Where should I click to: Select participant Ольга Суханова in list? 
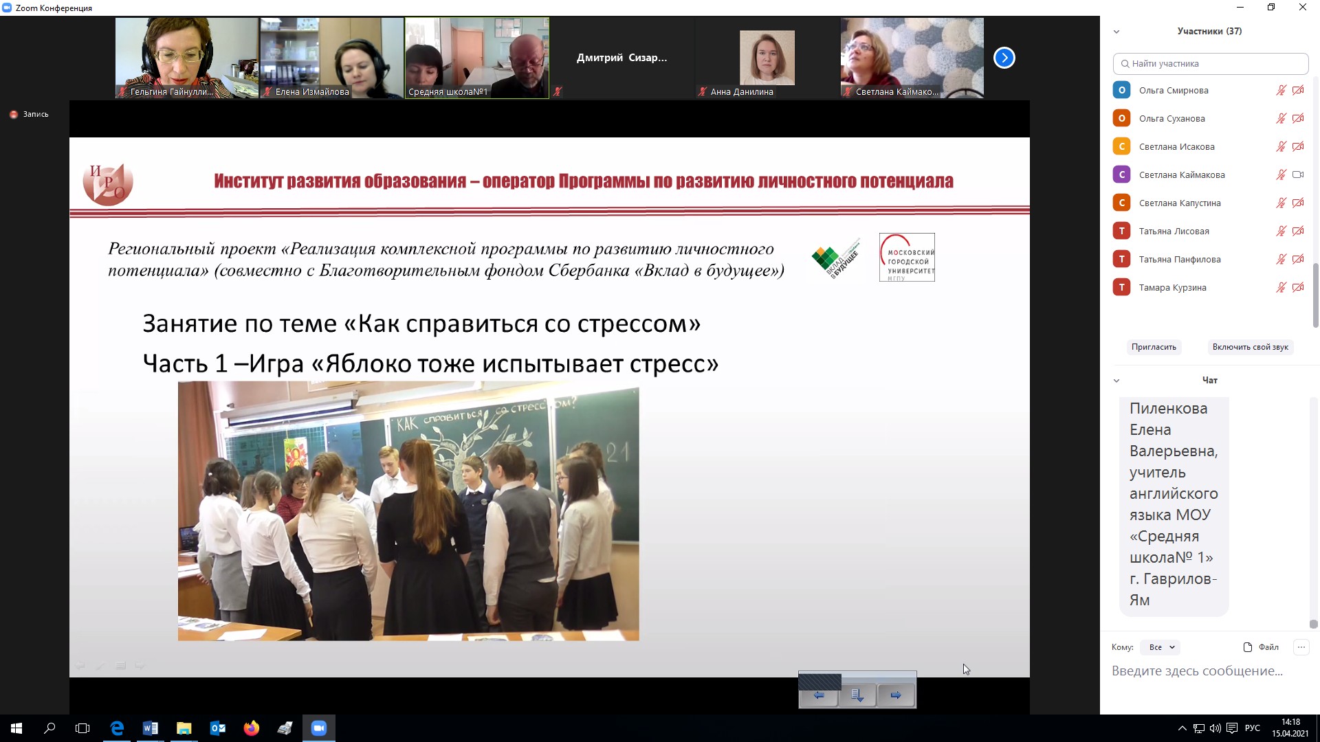[x=1209, y=118]
